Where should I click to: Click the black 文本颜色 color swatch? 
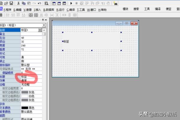[25, 108]
